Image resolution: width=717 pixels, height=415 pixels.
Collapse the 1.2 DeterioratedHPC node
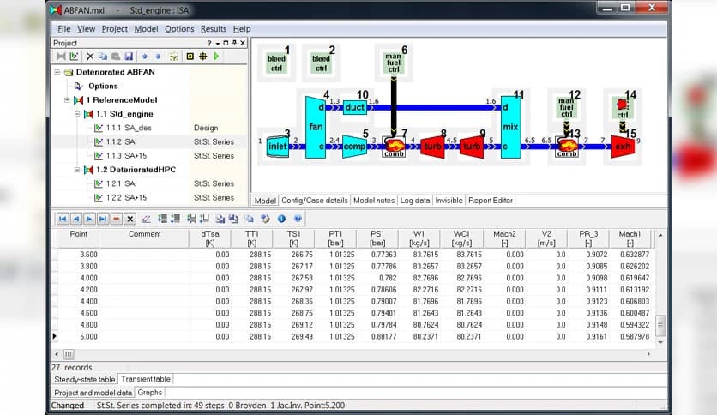pyautogui.click(x=77, y=170)
